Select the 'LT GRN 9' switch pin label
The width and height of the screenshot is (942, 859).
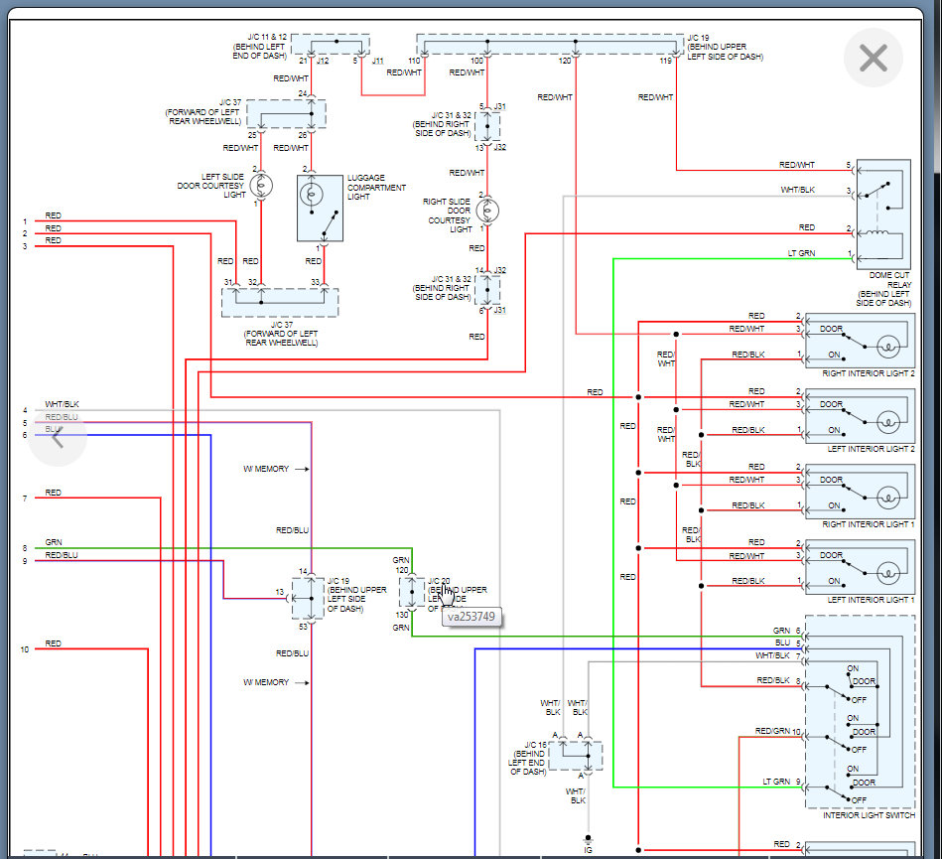click(781, 782)
